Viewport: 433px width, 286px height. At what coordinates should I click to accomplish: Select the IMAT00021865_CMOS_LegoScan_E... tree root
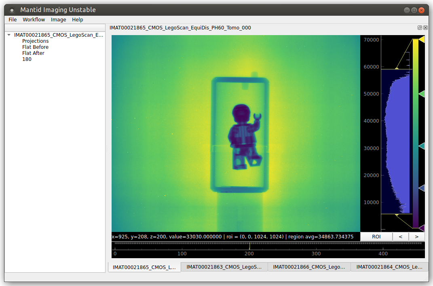[59, 35]
